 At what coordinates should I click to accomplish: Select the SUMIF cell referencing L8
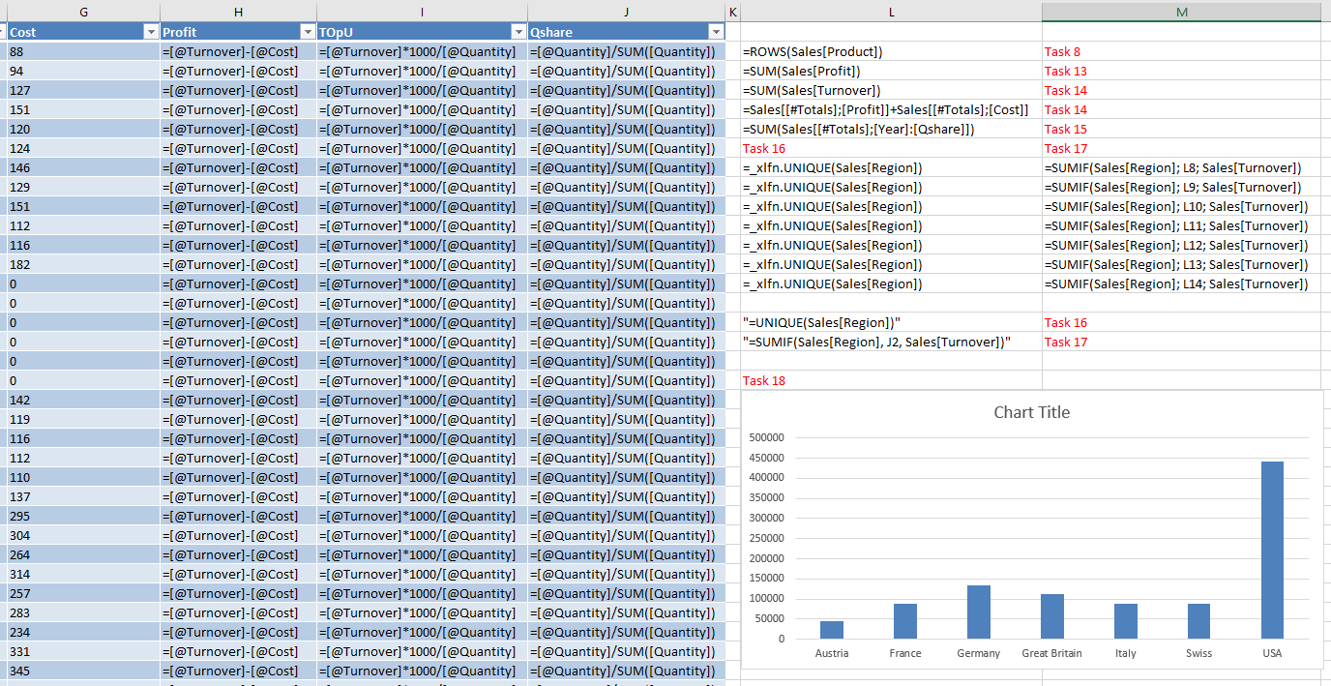coord(1181,167)
